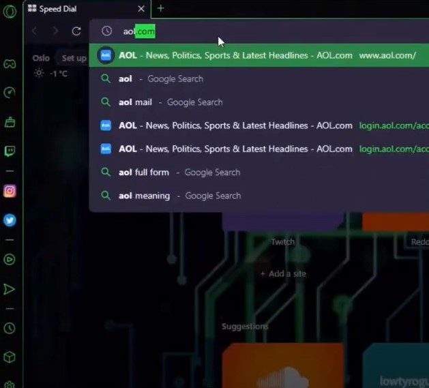Image resolution: width=429 pixels, height=388 pixels.
Task: Open Twitch panel in sidebar
Action: [x=10, y=151]
